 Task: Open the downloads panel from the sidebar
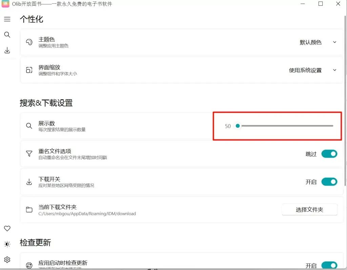click(7, 50)
